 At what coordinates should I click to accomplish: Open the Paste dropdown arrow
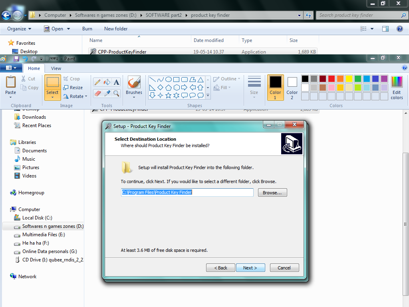pos(11,98)
